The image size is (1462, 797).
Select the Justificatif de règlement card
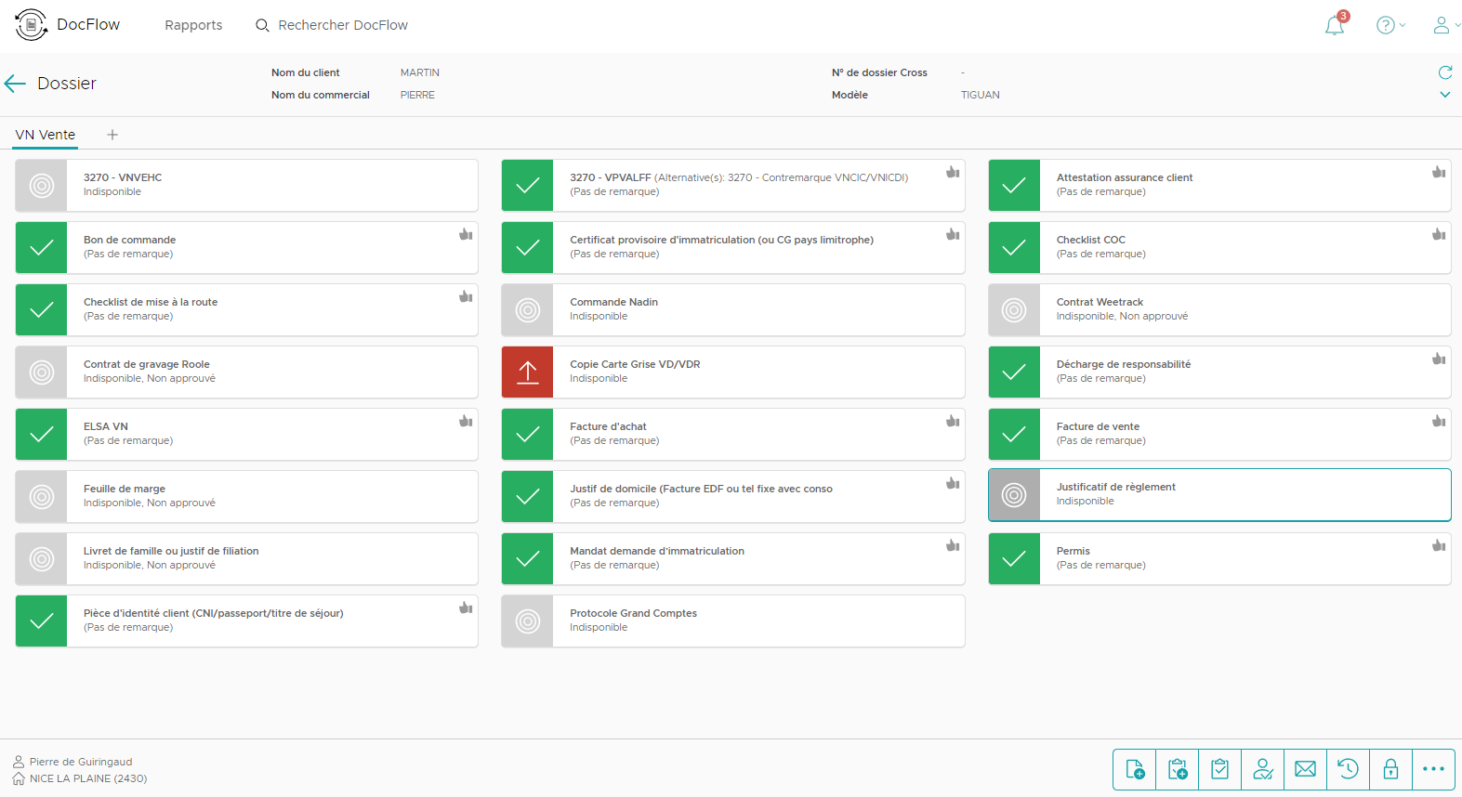pyautogui.click(x=1219, y=495)
